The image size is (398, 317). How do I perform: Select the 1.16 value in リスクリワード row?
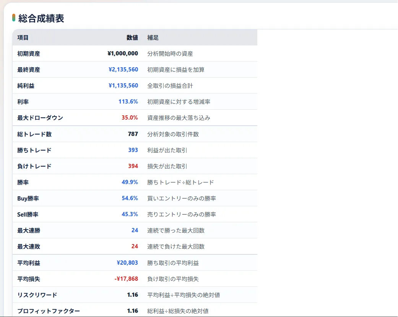(x=133, y=295)
